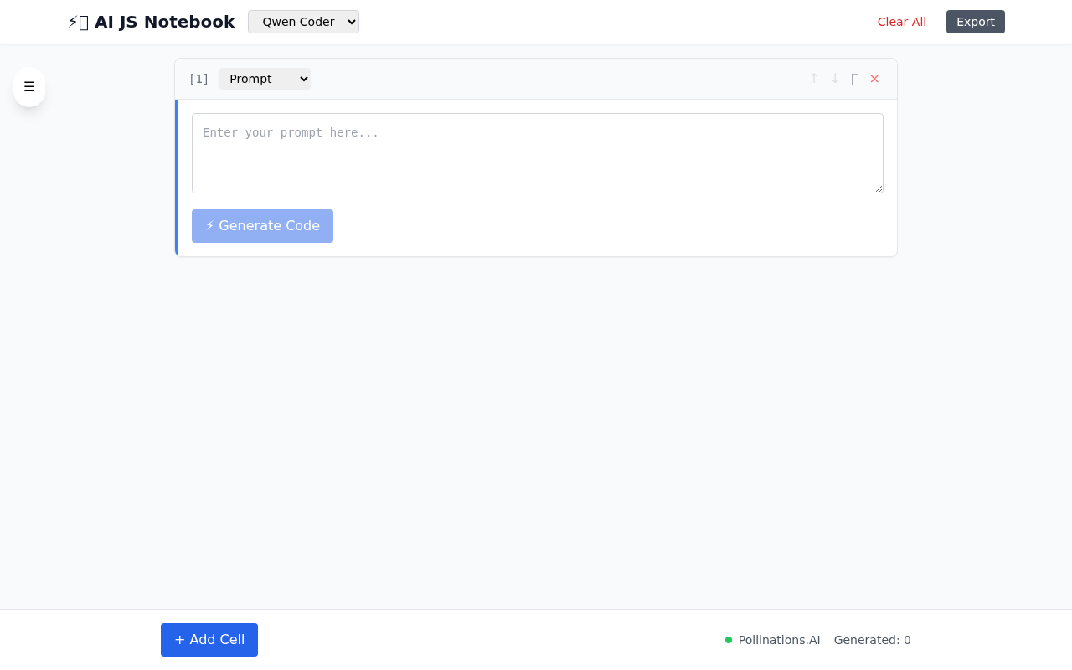This screenshot has width=1072, height=670.
Task: Delete cell 1 with the red X
Action: (x=874, y=78)
